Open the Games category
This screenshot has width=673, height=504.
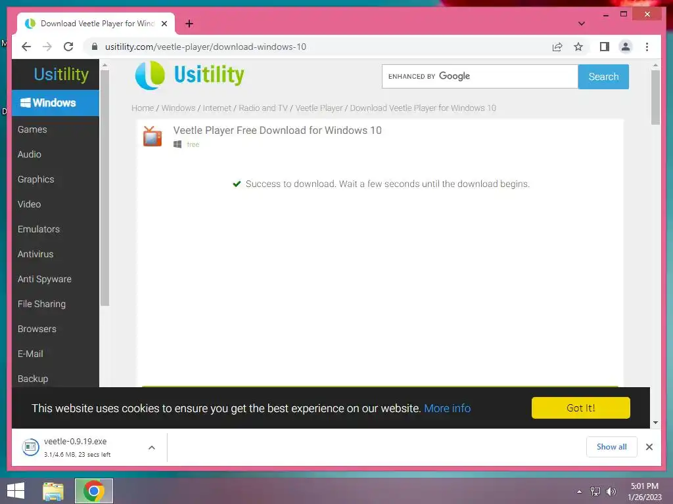(32, 129)
